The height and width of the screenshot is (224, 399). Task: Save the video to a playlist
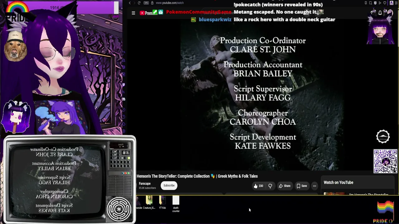tap(302, 186)
